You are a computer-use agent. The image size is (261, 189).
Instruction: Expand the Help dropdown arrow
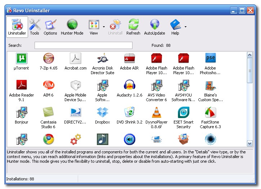coord(185,27)
